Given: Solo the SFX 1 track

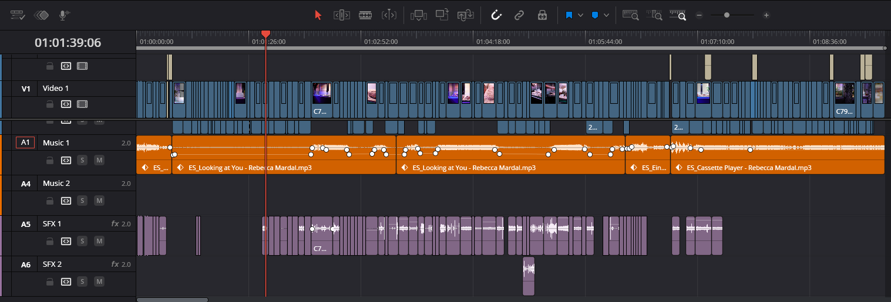Looking at the screenshot, I should click(x=82, y=241).
